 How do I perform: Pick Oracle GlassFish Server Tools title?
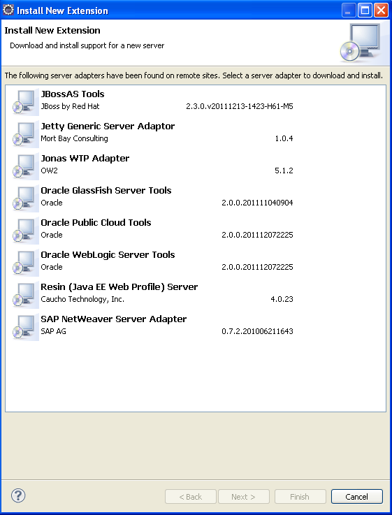(x=106, y=191)
